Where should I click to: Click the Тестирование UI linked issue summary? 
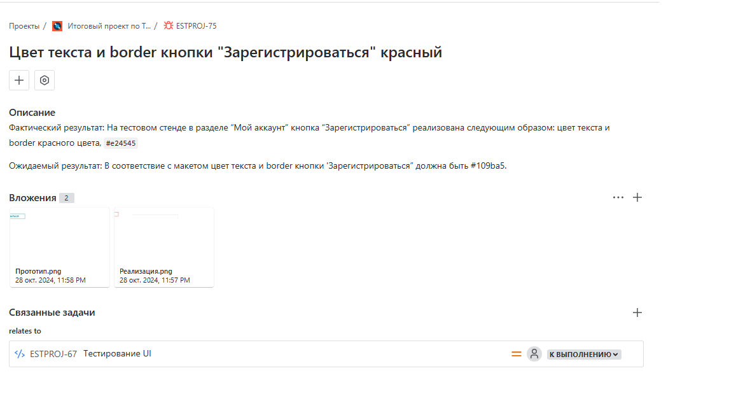coord(117,354)
